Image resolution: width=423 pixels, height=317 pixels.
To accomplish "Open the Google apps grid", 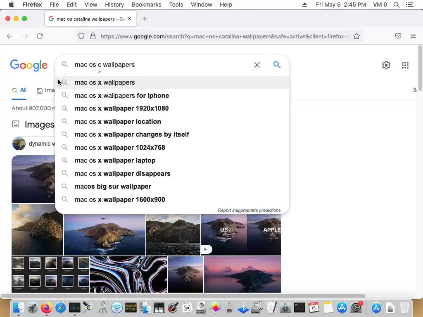I will coord(405,65).
